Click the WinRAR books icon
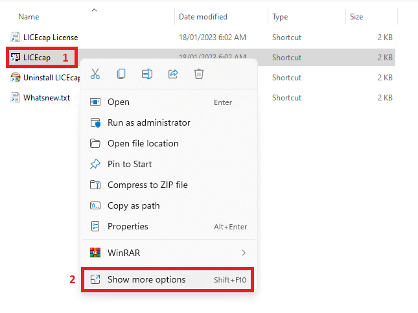The image size is (418, 313). click(95, 253)
